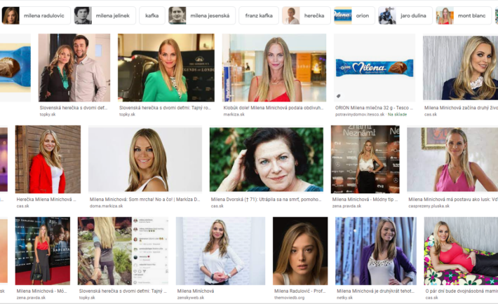Image resolution: width=498 pixels, height=304 pixels.
Task: Open 'Milena Minichová: Som mrcha!' caption link
Action: coord(144,200)
